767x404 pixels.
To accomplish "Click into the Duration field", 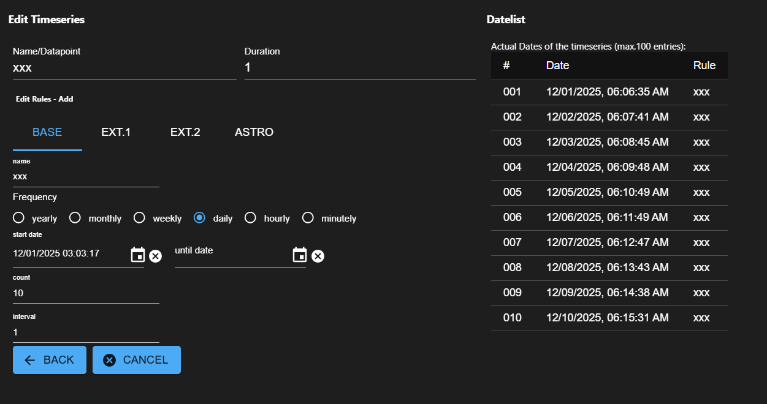I will pyautogui.click(x=359, y=69).
